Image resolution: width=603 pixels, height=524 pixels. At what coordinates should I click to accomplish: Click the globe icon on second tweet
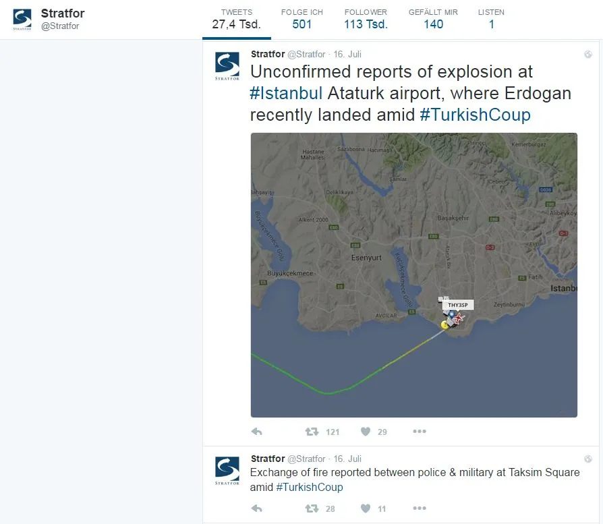point(588,459)
